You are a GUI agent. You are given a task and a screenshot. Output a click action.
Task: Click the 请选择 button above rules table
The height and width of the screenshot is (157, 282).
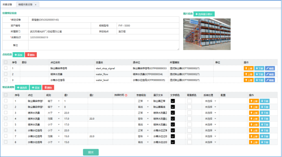point(22,87)
